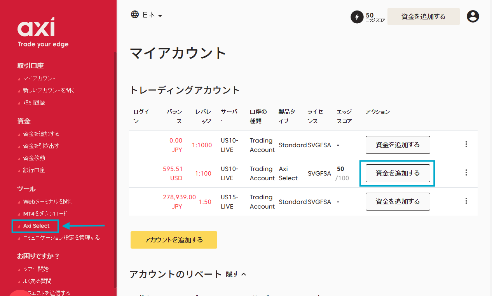Click 50/100 edge score cell

pos(342,174)
